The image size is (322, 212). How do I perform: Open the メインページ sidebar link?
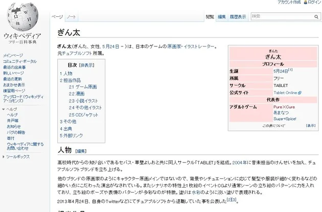click(13, 55)
